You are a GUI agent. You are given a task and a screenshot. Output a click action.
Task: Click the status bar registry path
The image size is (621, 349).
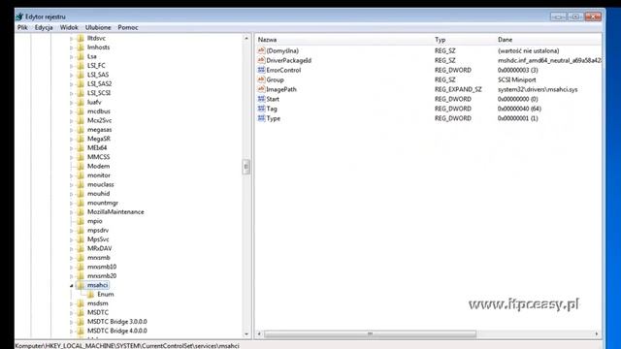[x=127, y=345]
